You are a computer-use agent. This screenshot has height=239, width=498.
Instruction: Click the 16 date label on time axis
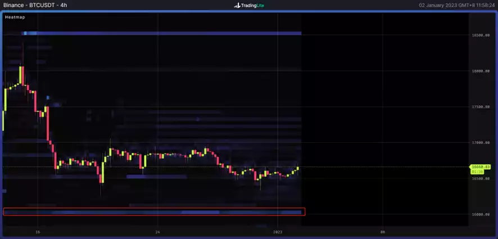pyautogui.click(x=38, y=232)
